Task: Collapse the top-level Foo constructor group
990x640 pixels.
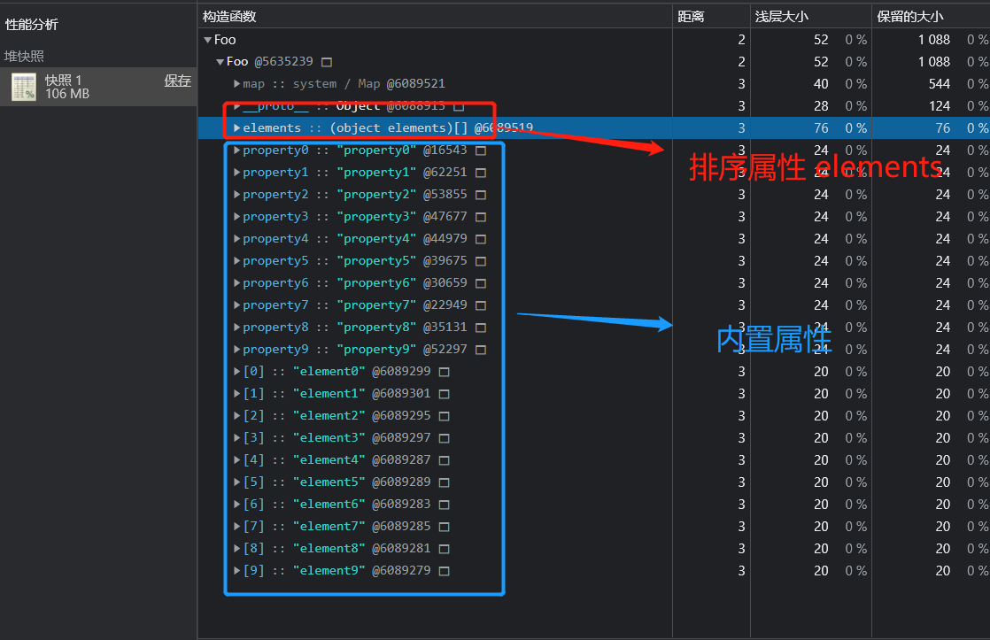Action: pos(208,40)
